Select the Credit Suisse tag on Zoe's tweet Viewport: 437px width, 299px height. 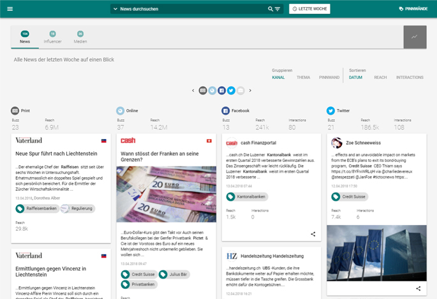tap(350, 196)
